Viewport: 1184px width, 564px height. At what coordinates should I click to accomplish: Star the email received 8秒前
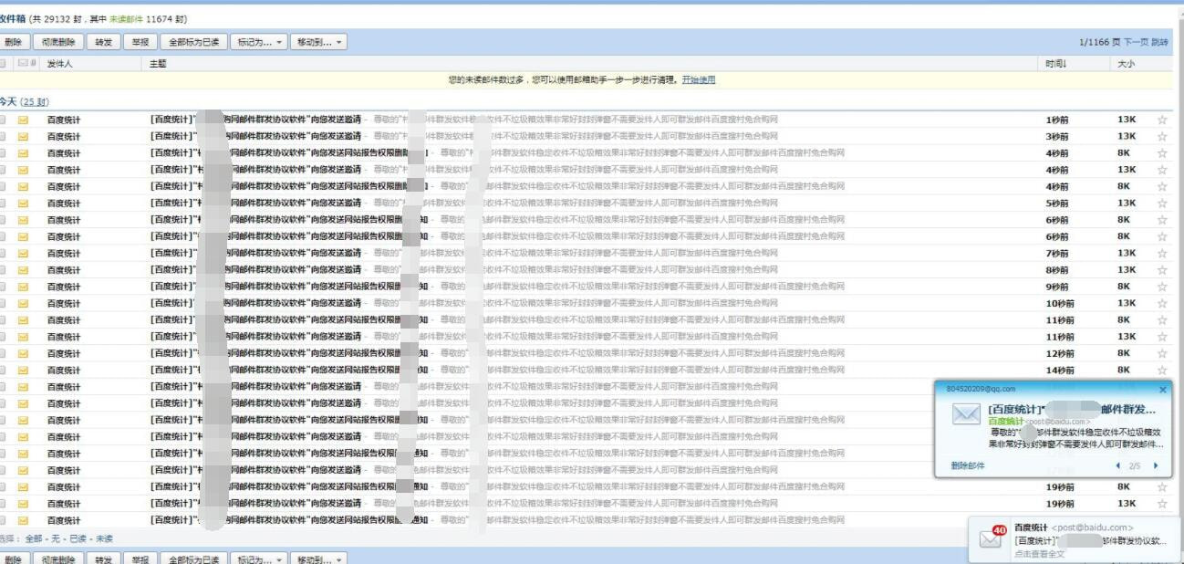point(1162,270)
